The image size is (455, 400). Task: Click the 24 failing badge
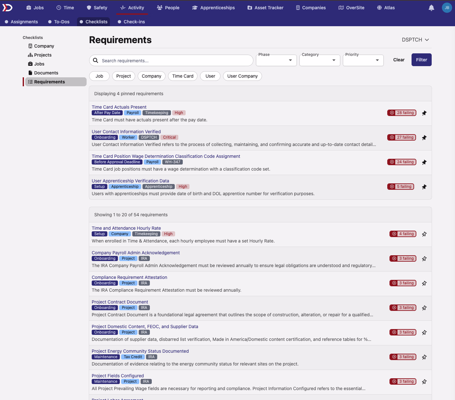click(402, 162)
